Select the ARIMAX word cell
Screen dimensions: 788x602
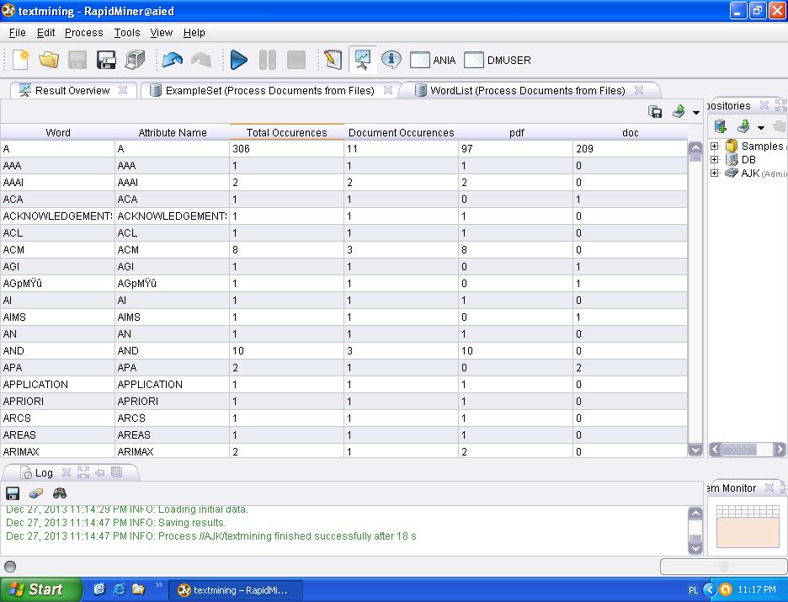point(58,451)
